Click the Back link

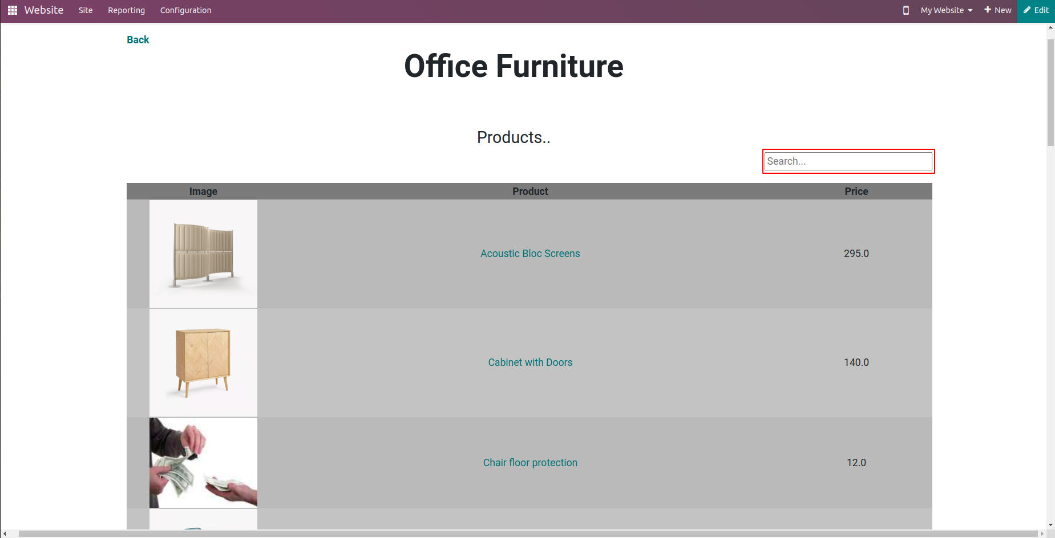point(138,40)
